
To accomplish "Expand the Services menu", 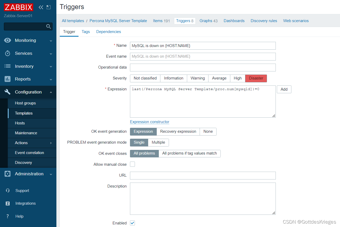I will pos(51,54).
